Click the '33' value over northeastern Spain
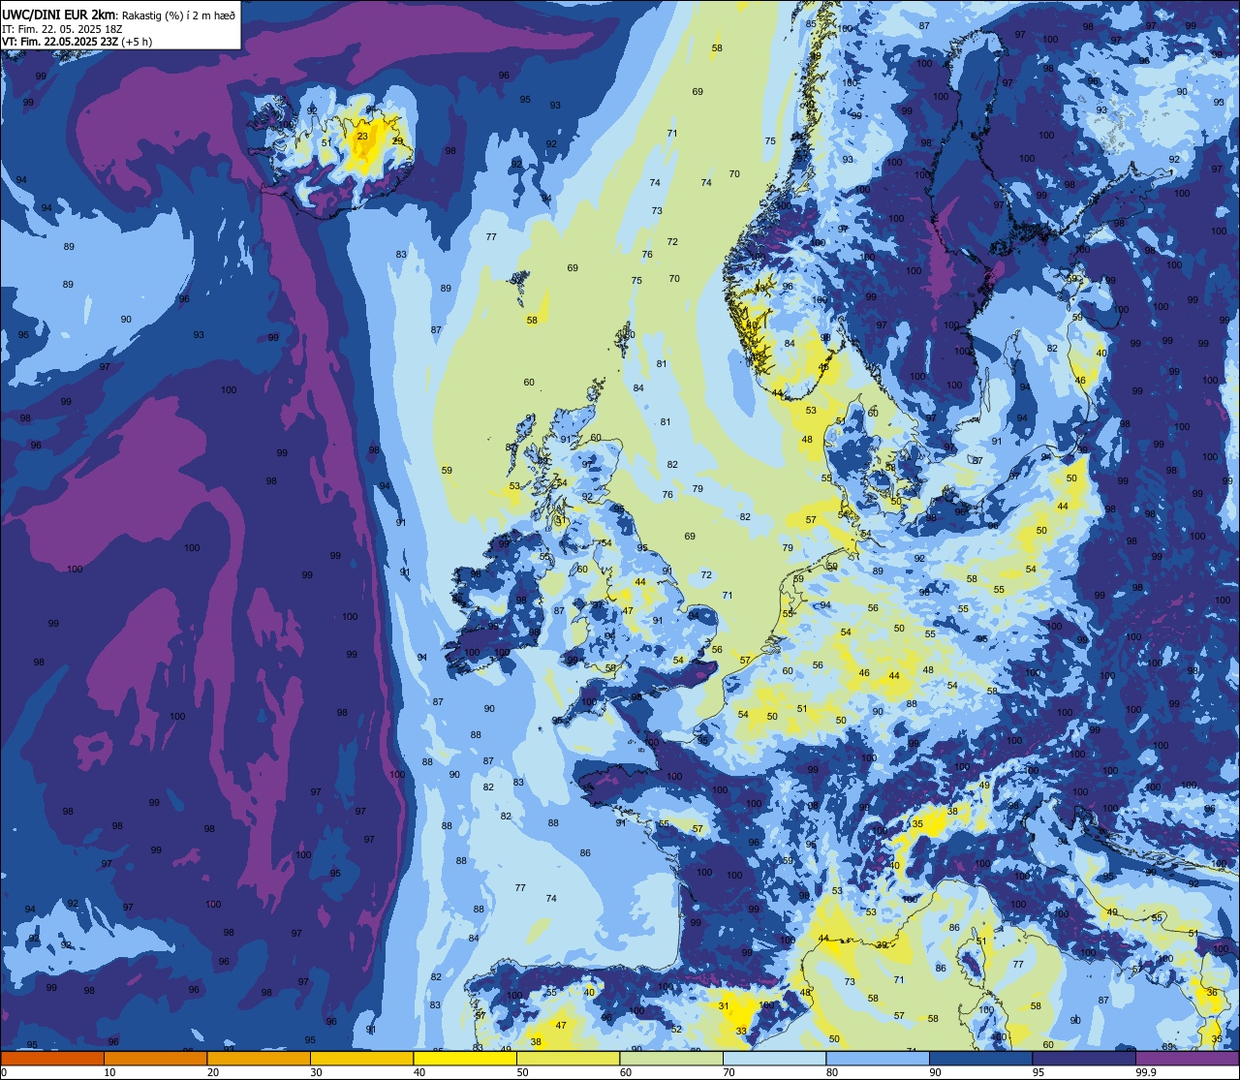 point(741,1032)
